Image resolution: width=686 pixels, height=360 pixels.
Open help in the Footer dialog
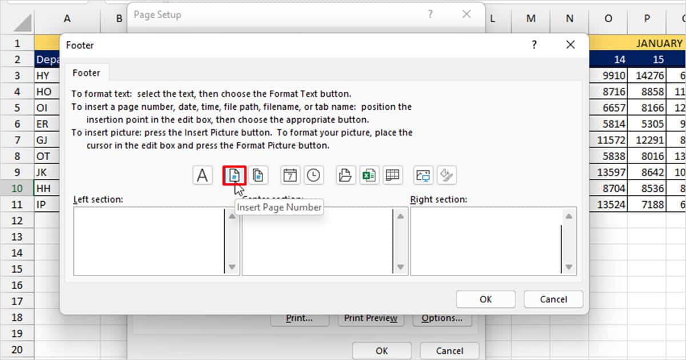(x=535, y=45)
